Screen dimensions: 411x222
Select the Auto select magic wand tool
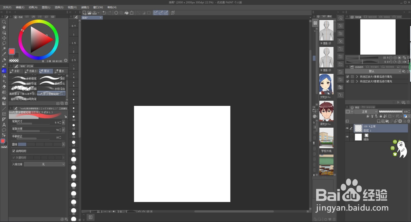[4, 49]
